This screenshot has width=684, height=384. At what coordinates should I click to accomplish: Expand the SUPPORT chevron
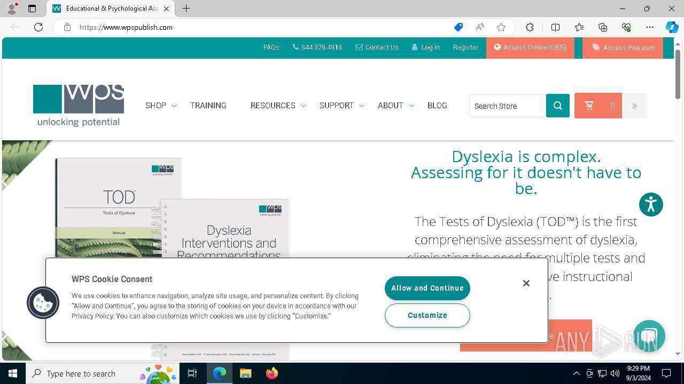tap(361, 106)
